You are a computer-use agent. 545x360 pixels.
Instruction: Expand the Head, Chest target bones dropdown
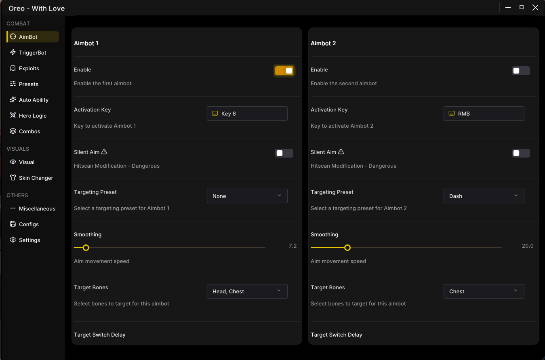tap(247, 291)
